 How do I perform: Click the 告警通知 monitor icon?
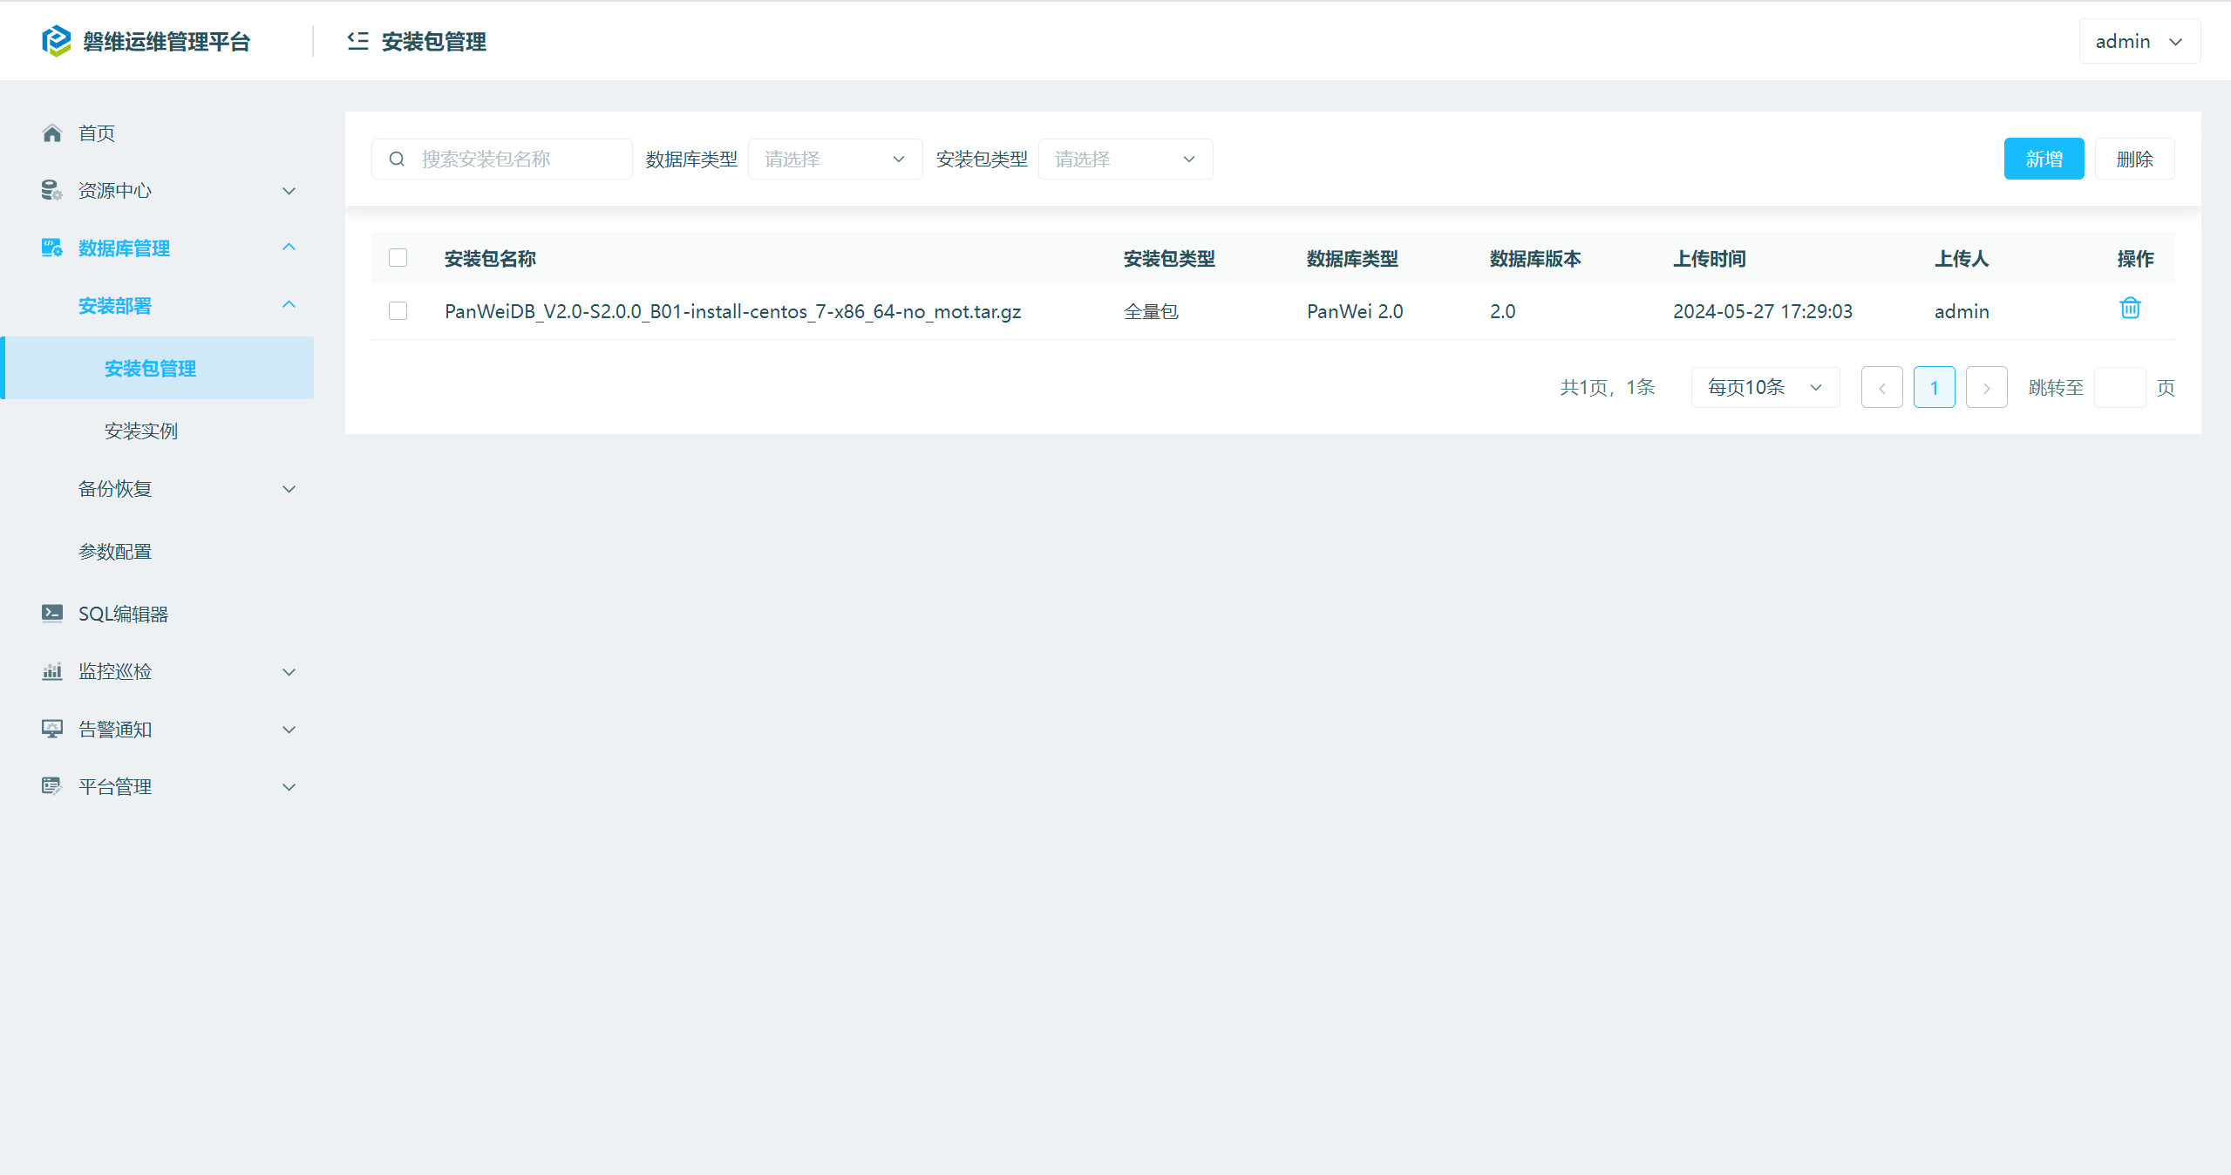[51, 729]
